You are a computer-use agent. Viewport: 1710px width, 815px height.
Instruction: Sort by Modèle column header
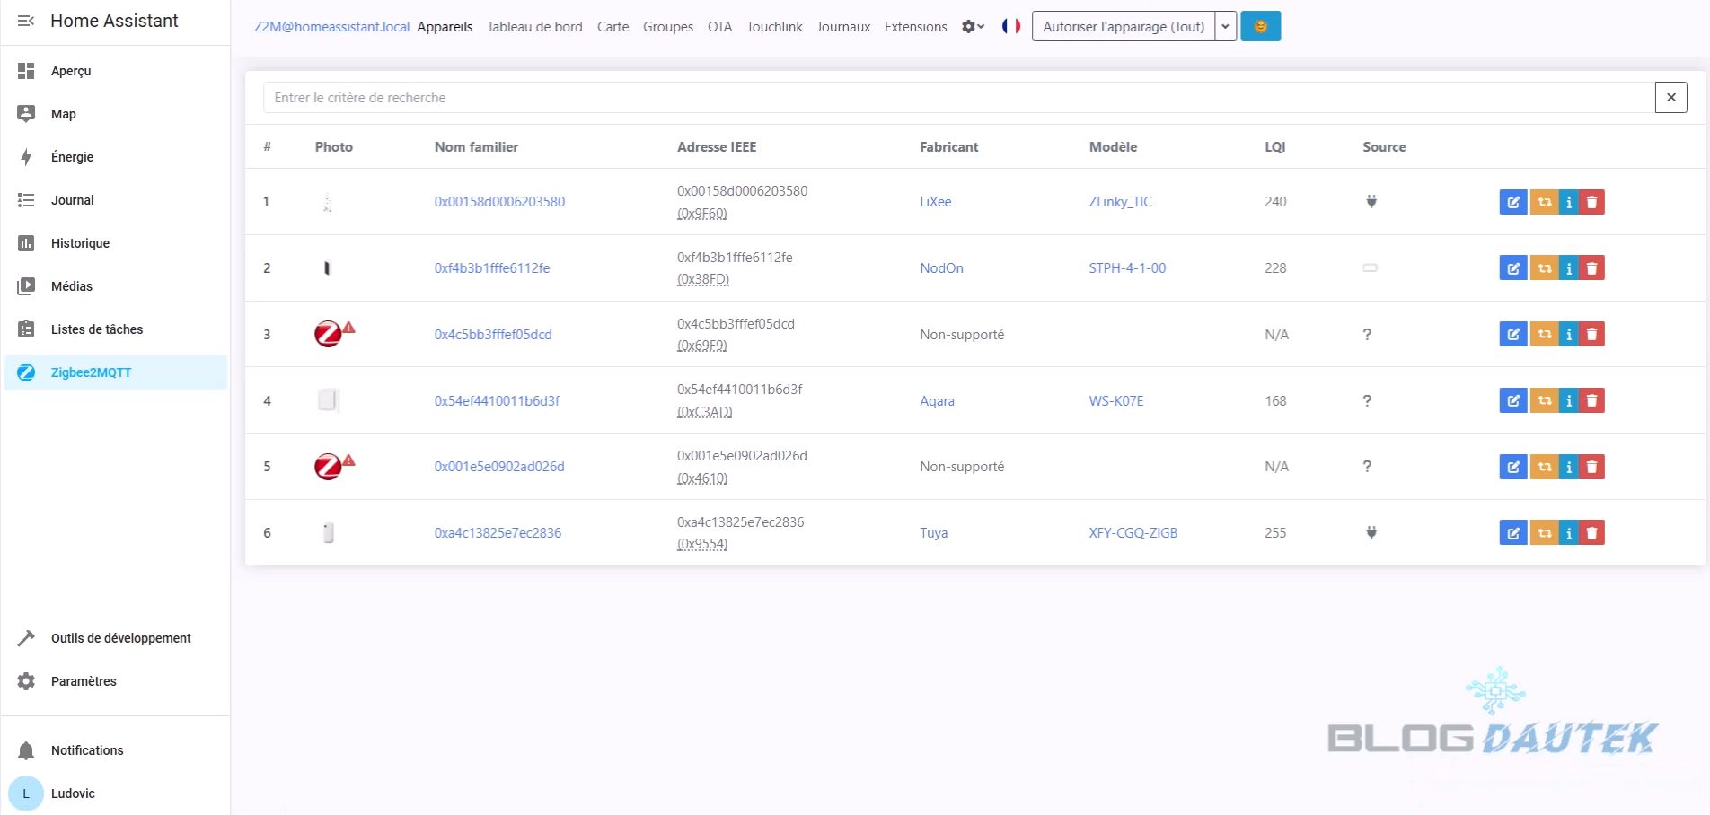[x=1113, y=147]
